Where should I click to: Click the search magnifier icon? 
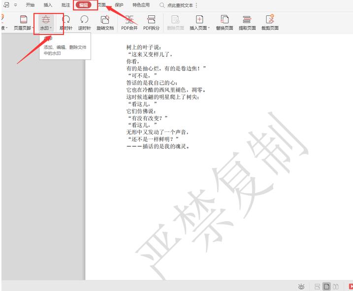pos(162,5)
